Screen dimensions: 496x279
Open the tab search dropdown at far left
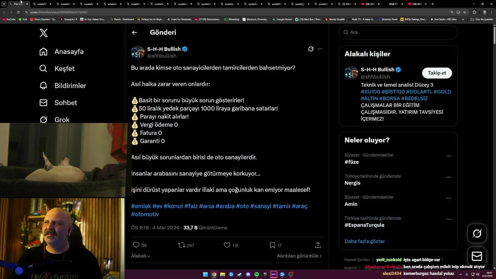pyautogui.click(x=4, y=4)
